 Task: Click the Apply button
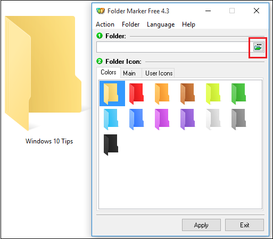tap(201, 225)
